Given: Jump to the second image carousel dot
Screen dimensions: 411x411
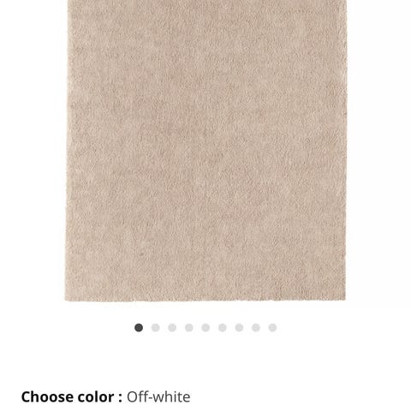Looking at the screenshot, I should tap(155, 328).
